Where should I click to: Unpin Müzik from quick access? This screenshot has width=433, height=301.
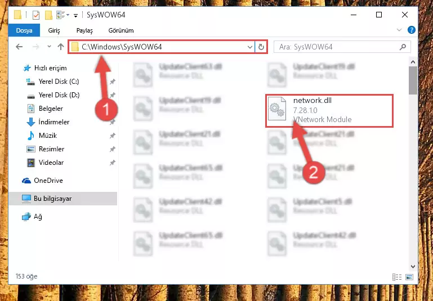113,136
